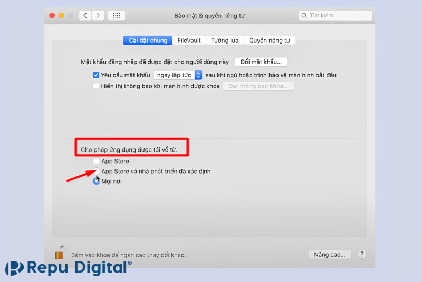422x282 pixels.
Task: Select App Store và nhà phát triển đã xác định
Action: [x=96, y=171]
